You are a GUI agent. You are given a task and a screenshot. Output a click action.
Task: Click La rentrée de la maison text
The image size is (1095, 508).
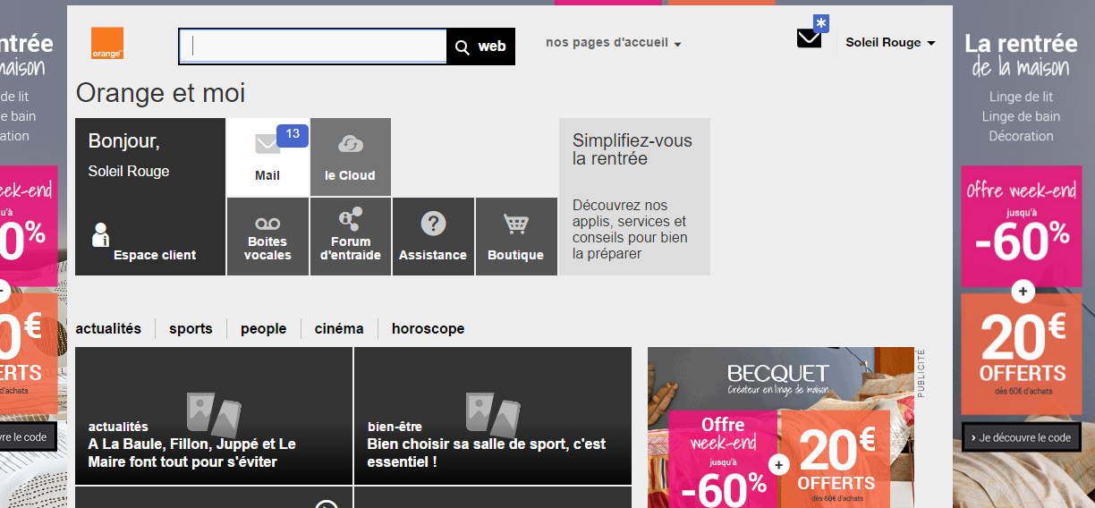pyautogui.click(x=1021, y=55)
